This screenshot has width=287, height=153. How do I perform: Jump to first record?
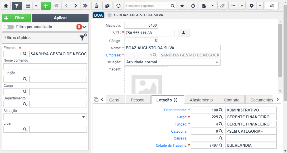pos(57,6)
